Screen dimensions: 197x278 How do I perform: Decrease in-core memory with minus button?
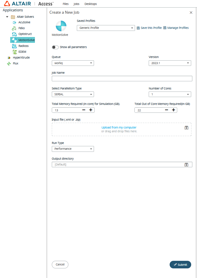[84, 110]
